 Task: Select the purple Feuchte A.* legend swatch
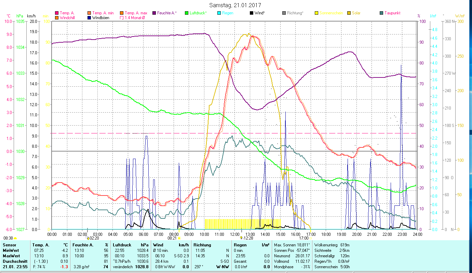(154, 13)
